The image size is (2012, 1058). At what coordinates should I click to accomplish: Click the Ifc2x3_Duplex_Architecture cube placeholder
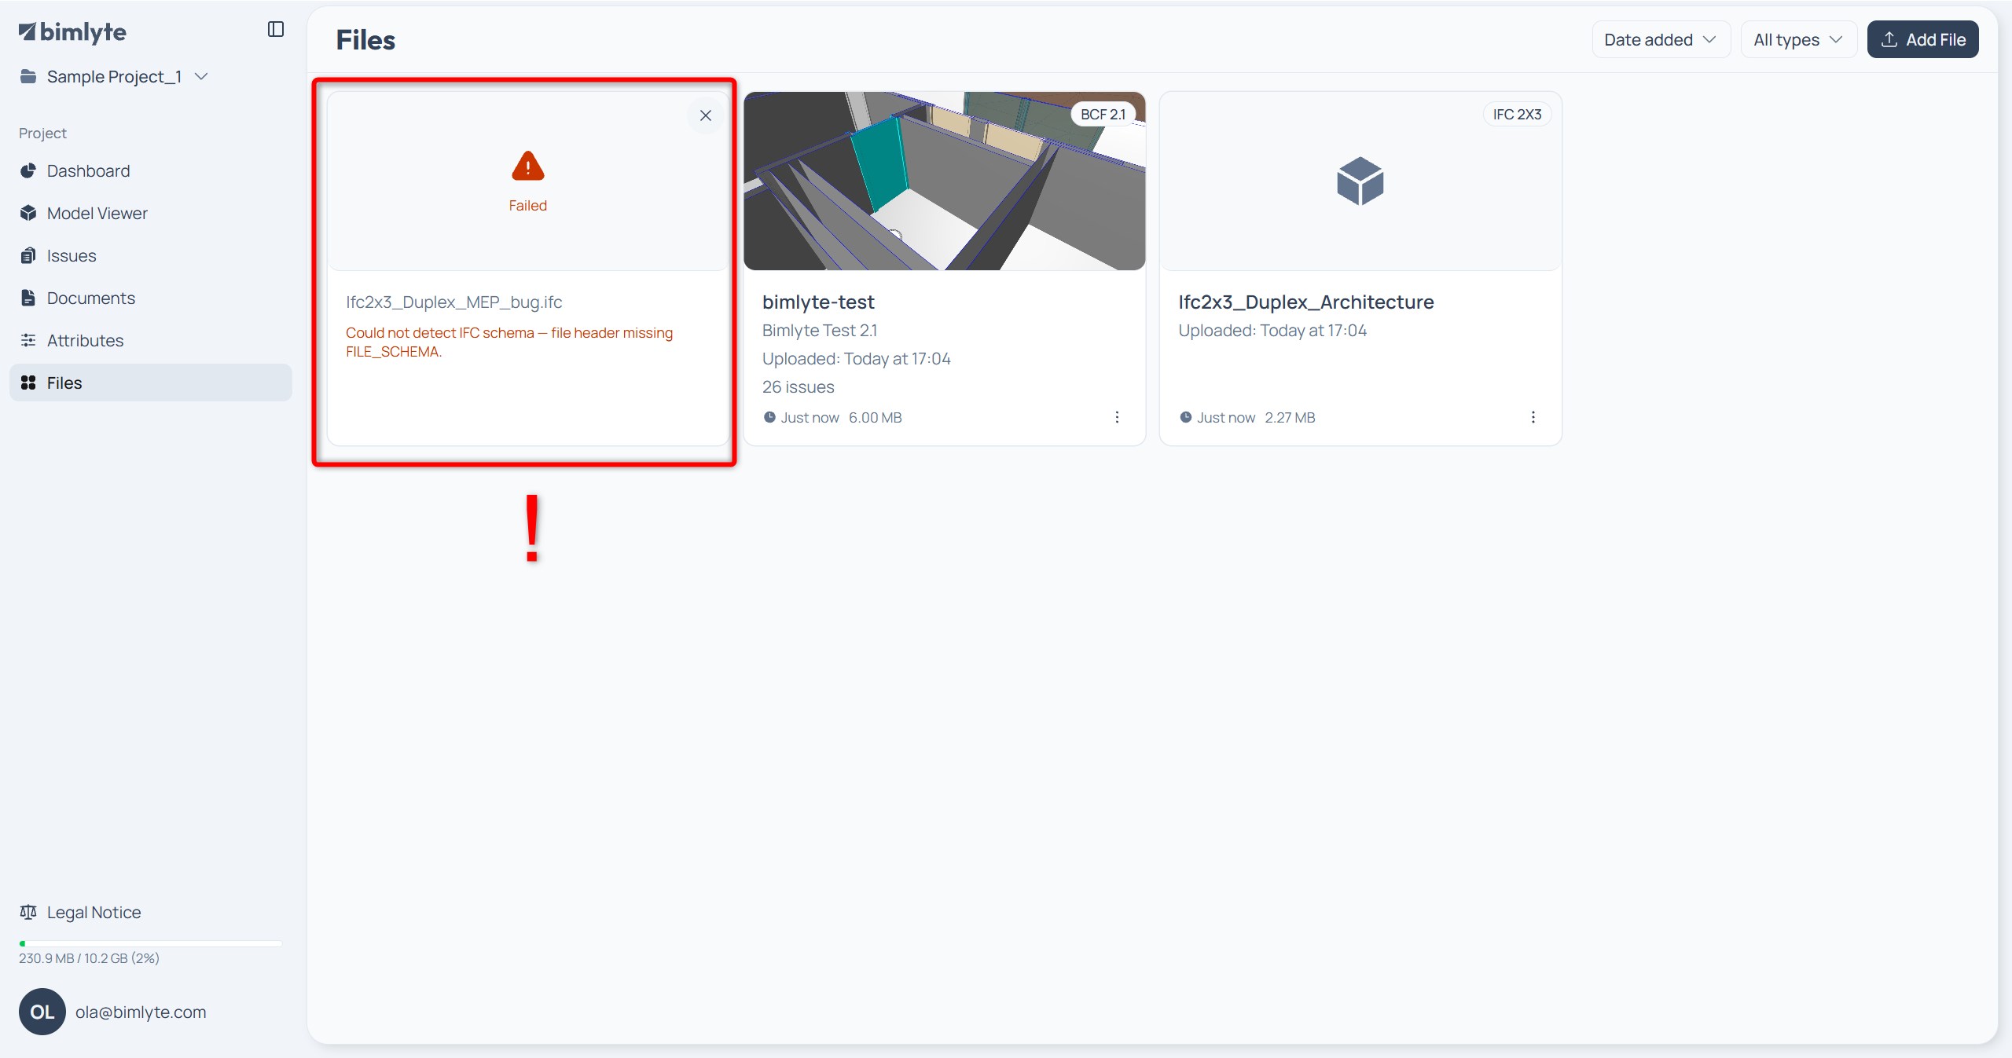(x=1360, y=181)
